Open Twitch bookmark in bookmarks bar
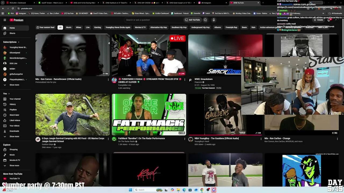 click(206, 13)
